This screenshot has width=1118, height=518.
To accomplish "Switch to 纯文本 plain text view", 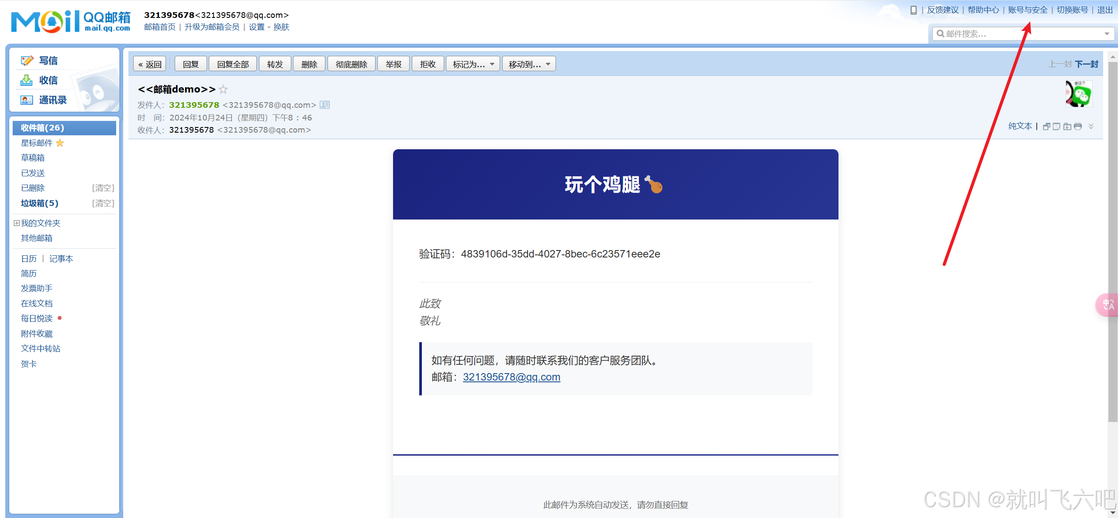I will (1020, 126).
